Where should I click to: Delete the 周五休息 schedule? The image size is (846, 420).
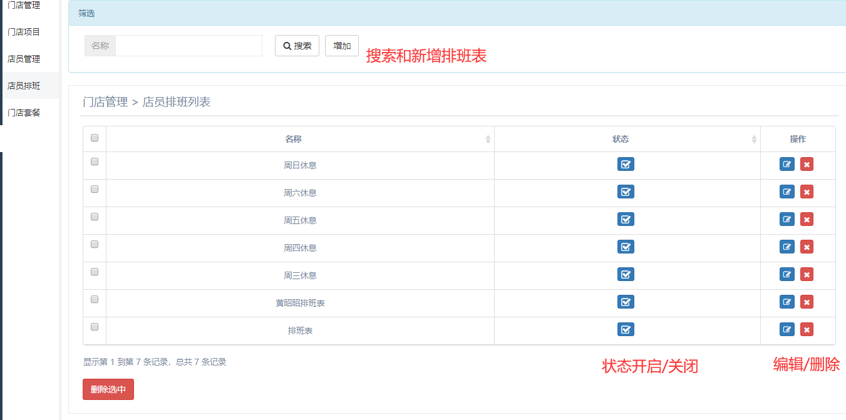[807, 219]
